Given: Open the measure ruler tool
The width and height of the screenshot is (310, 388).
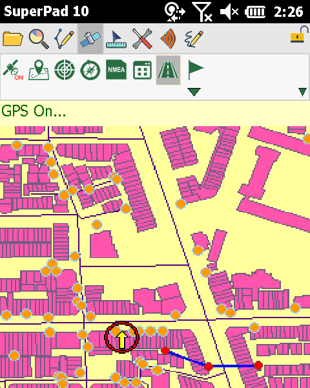Looking at the screenshot, I should click(116, 39).
